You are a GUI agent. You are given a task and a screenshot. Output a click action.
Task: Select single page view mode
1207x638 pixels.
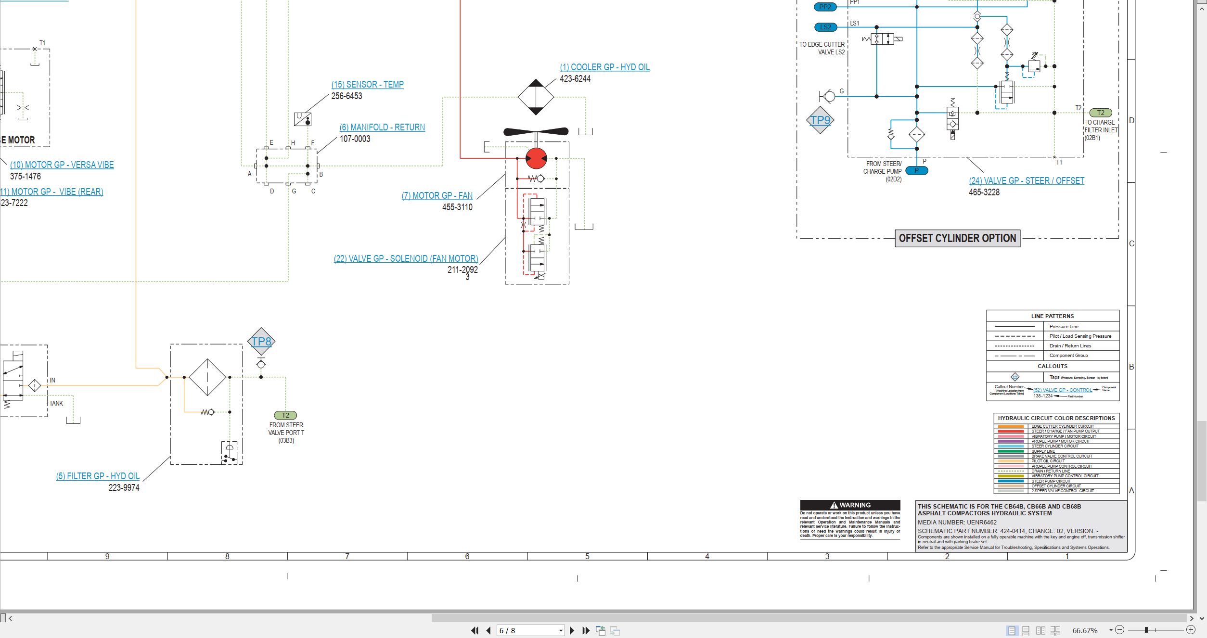1012,630
